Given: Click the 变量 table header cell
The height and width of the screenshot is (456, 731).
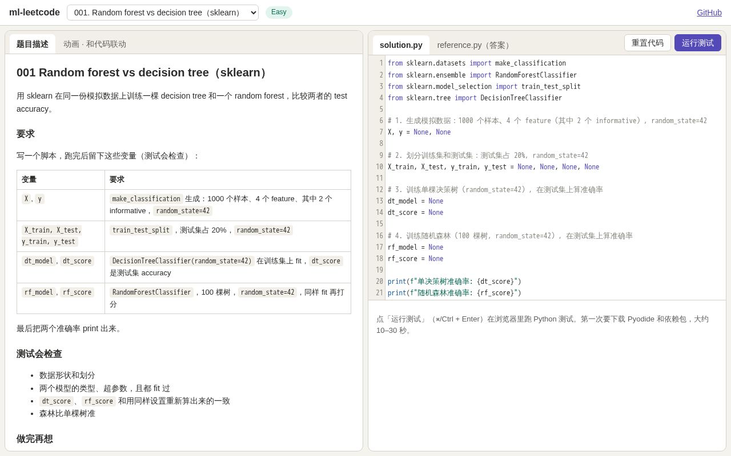Looking at the screenshot, I should 61,180.
